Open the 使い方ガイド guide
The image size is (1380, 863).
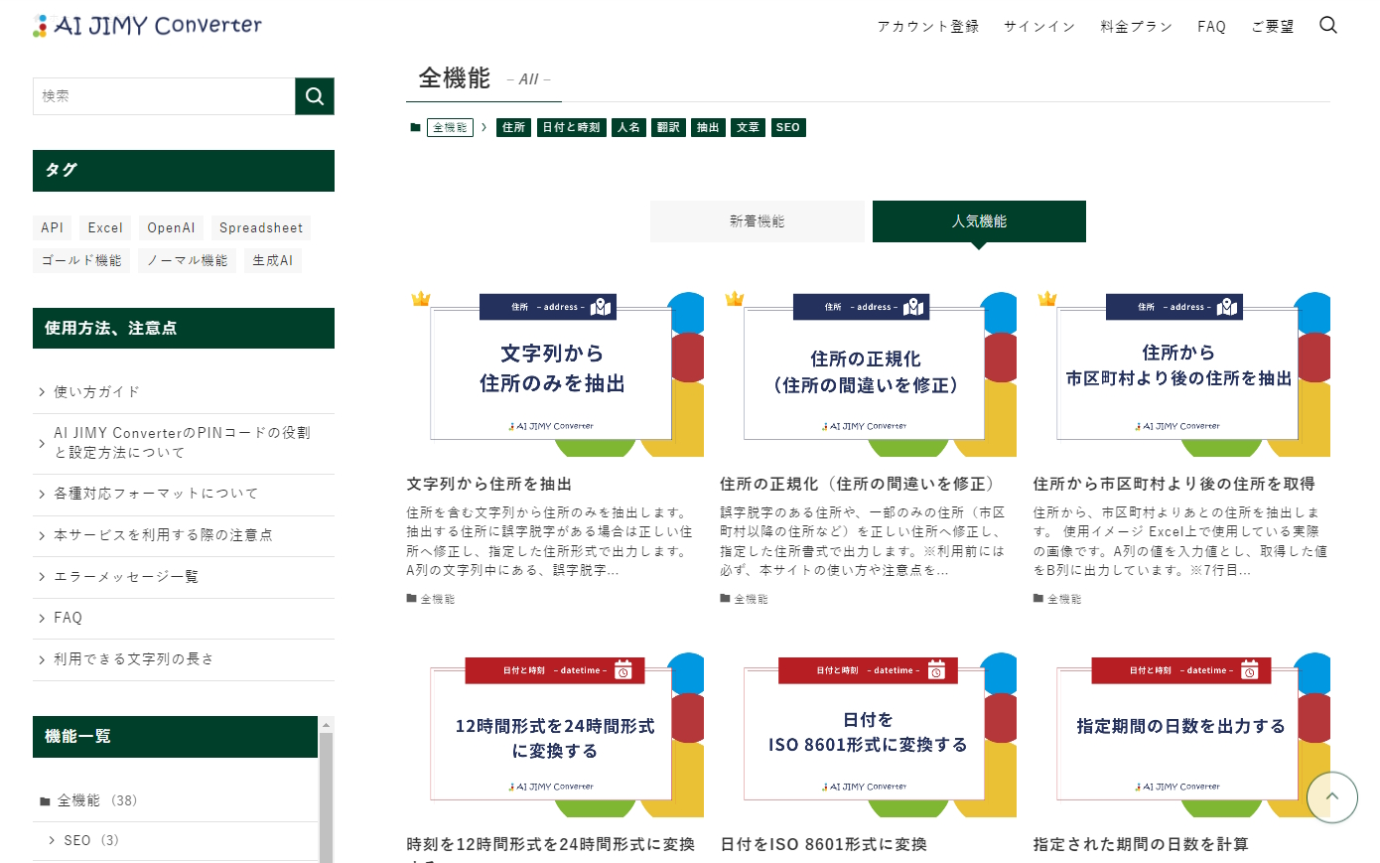point(96,391)
